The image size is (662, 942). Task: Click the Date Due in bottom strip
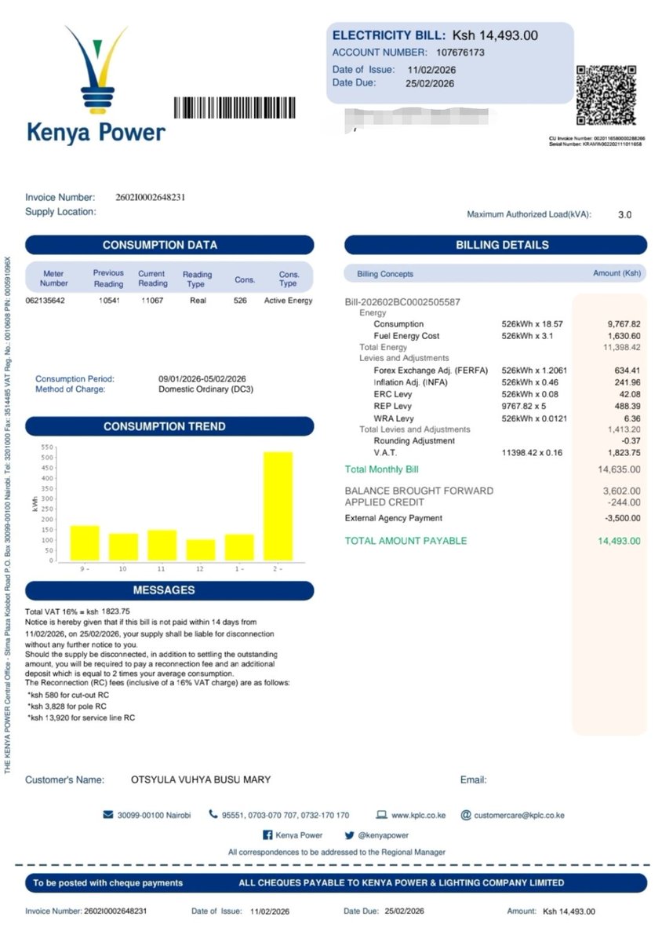point(384,911)
